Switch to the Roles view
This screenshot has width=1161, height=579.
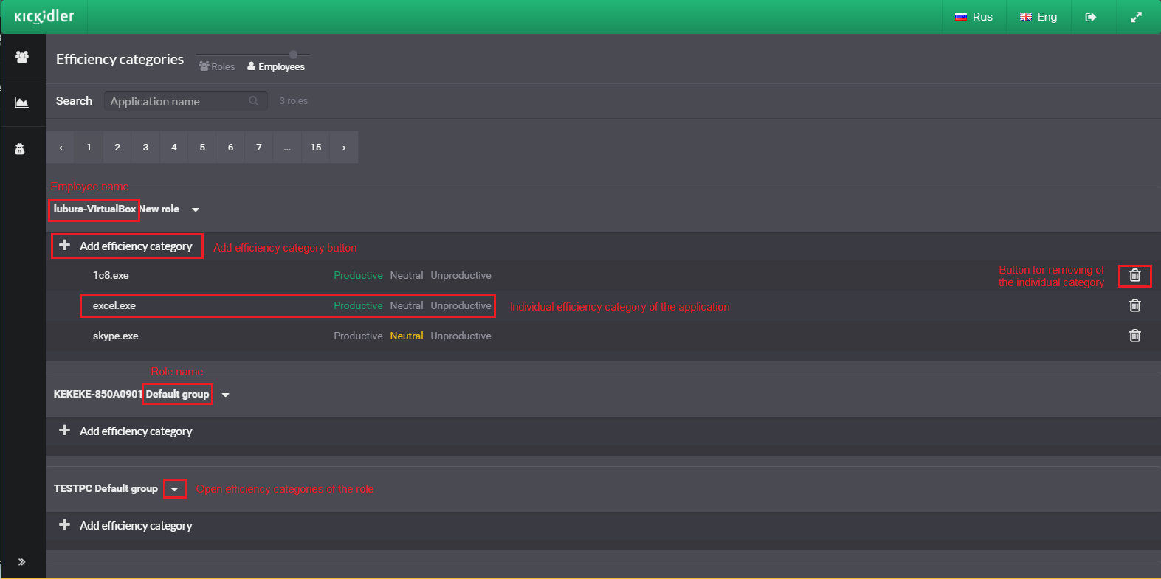(217, 66)
